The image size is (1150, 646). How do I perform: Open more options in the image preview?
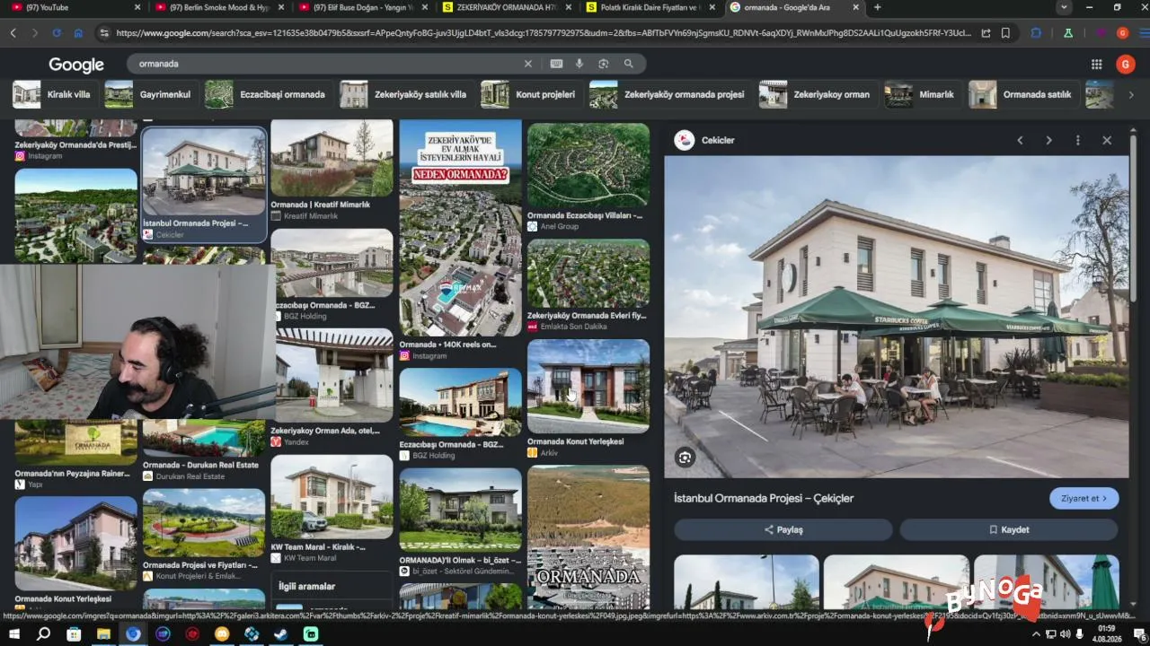tap(1078, 140)
